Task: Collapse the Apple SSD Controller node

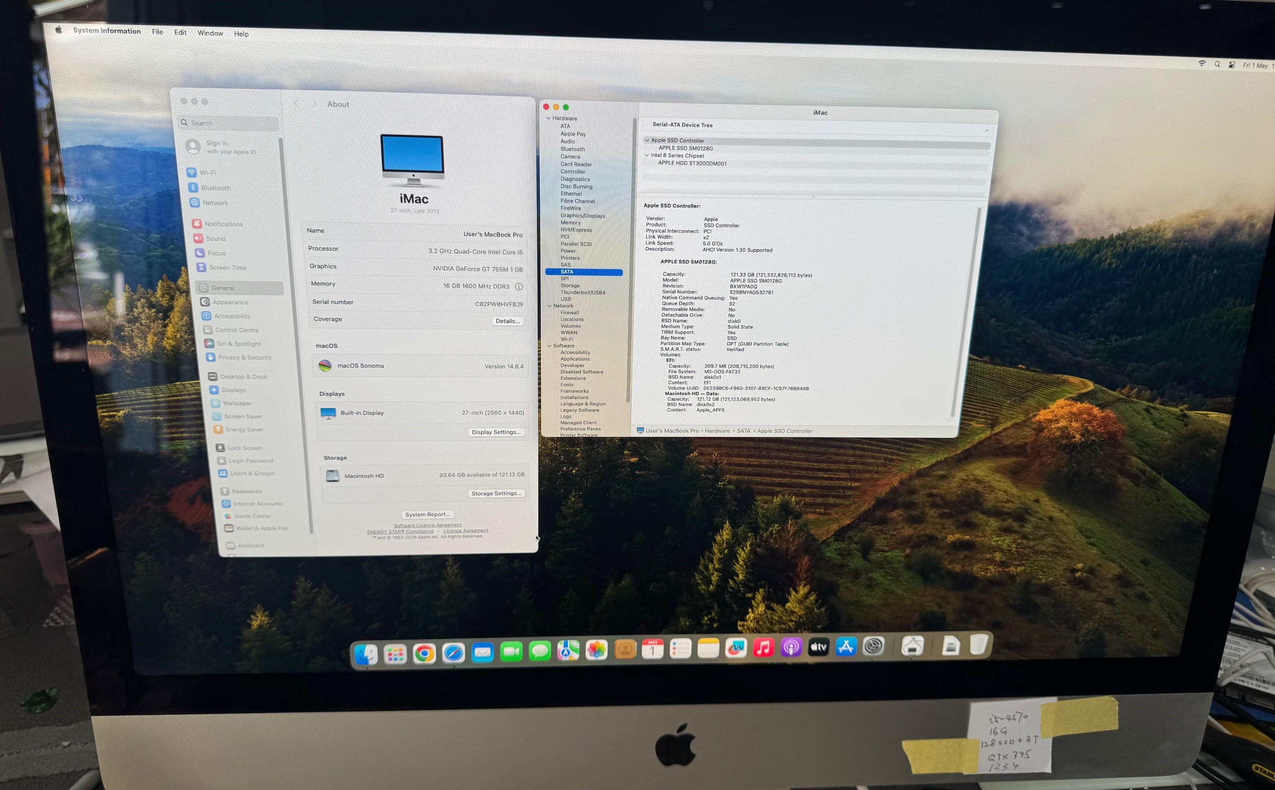Action: 647,140
